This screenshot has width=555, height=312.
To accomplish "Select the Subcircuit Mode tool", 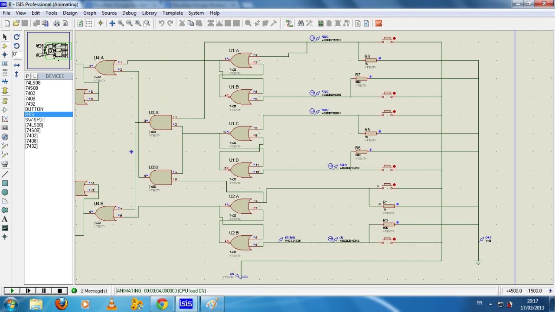I will point(5,91).
